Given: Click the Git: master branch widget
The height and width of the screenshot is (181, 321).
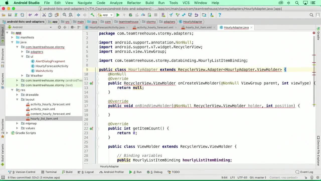Looking at the screenshot, I should point(258,177).
